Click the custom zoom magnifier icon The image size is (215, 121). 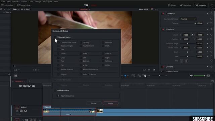coord(144,76)
